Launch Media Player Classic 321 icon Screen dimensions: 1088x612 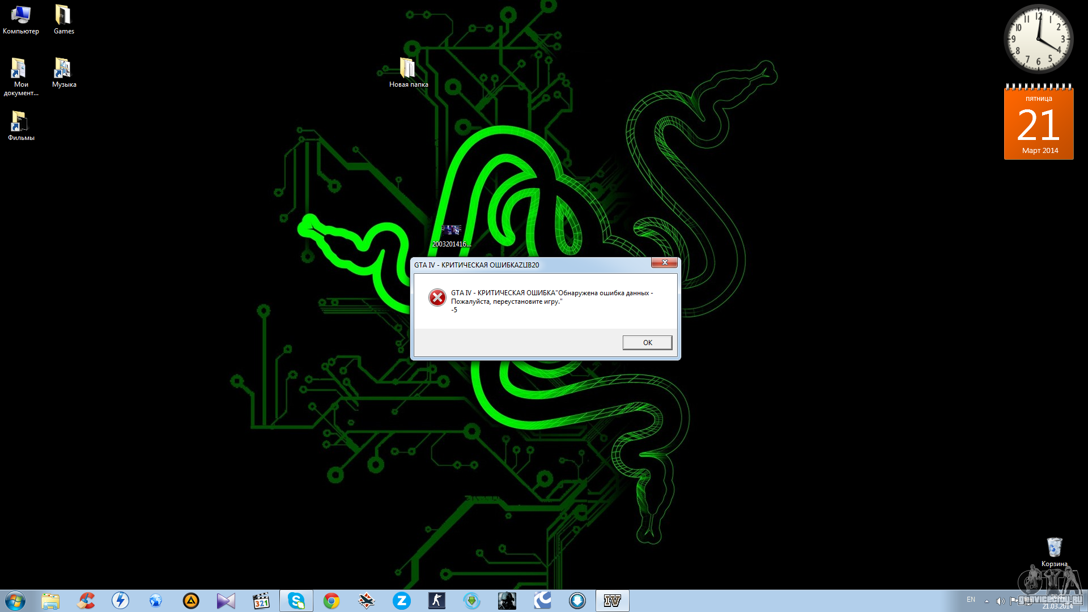point(261,601)
